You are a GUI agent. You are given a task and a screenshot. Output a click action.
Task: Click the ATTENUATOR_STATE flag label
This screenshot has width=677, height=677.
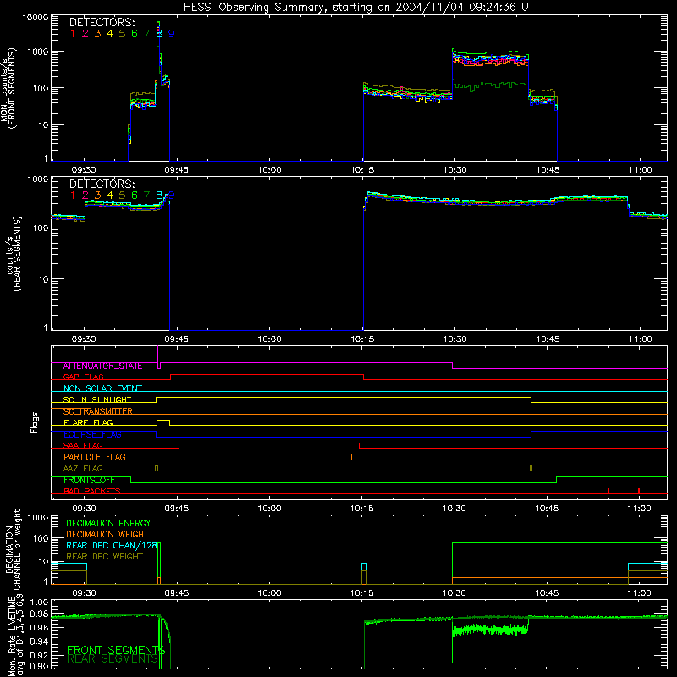(x=102, y=366)
